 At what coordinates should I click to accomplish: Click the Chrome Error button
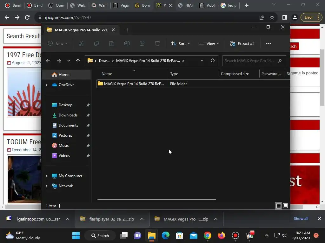311,18
